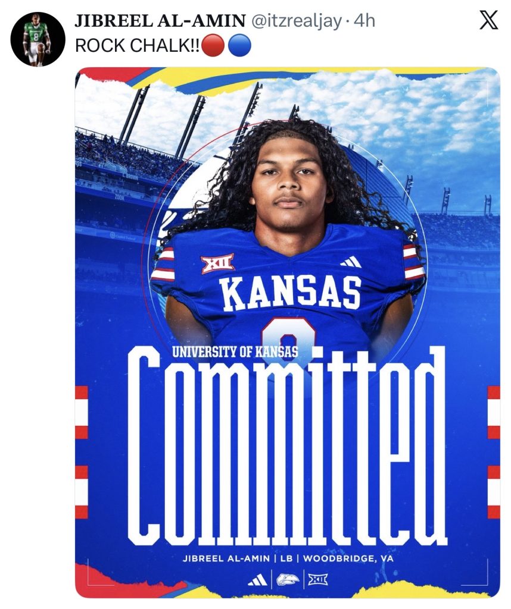
Task: Click the Big 12 XII patch on the jersey
Action: coord(217,263)
